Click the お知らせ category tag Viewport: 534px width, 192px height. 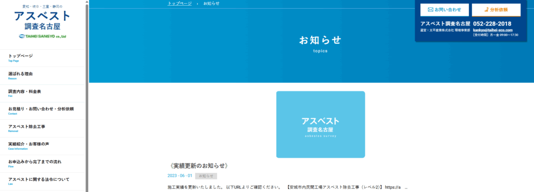(206, 176)
